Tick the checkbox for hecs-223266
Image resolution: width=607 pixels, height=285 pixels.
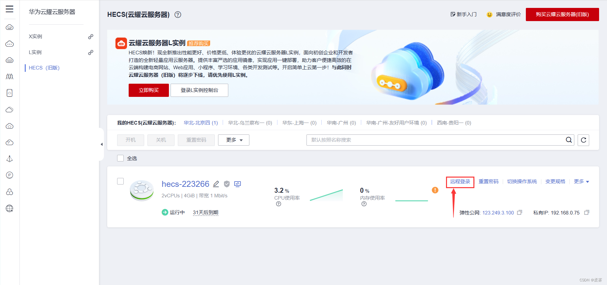(120, 181)
